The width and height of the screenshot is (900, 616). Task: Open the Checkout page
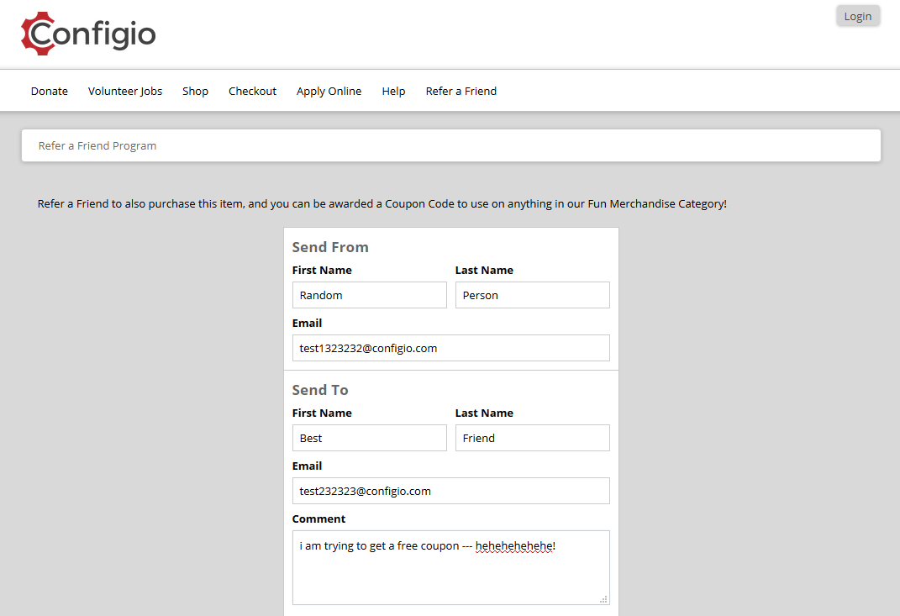coord(253,91)
